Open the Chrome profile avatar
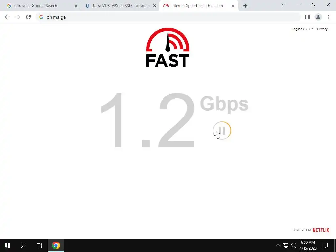 [x=318, y=17]
